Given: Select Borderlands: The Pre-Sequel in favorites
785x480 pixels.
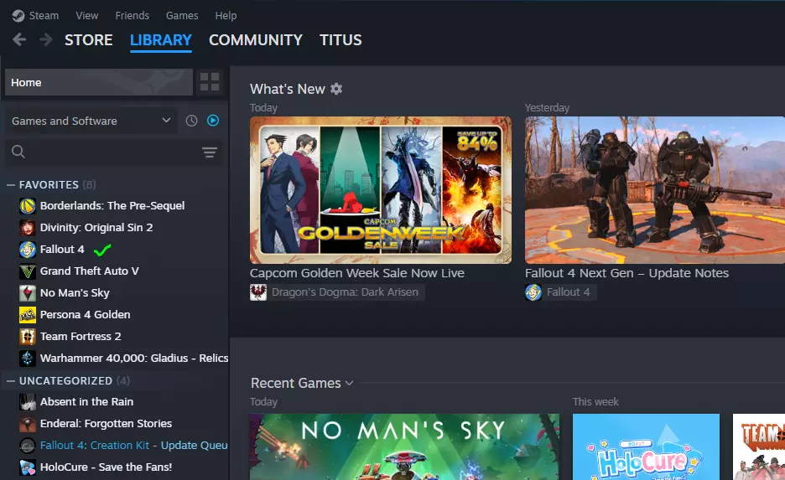Looking at the screenshot, I should click(x=112, y=205).
